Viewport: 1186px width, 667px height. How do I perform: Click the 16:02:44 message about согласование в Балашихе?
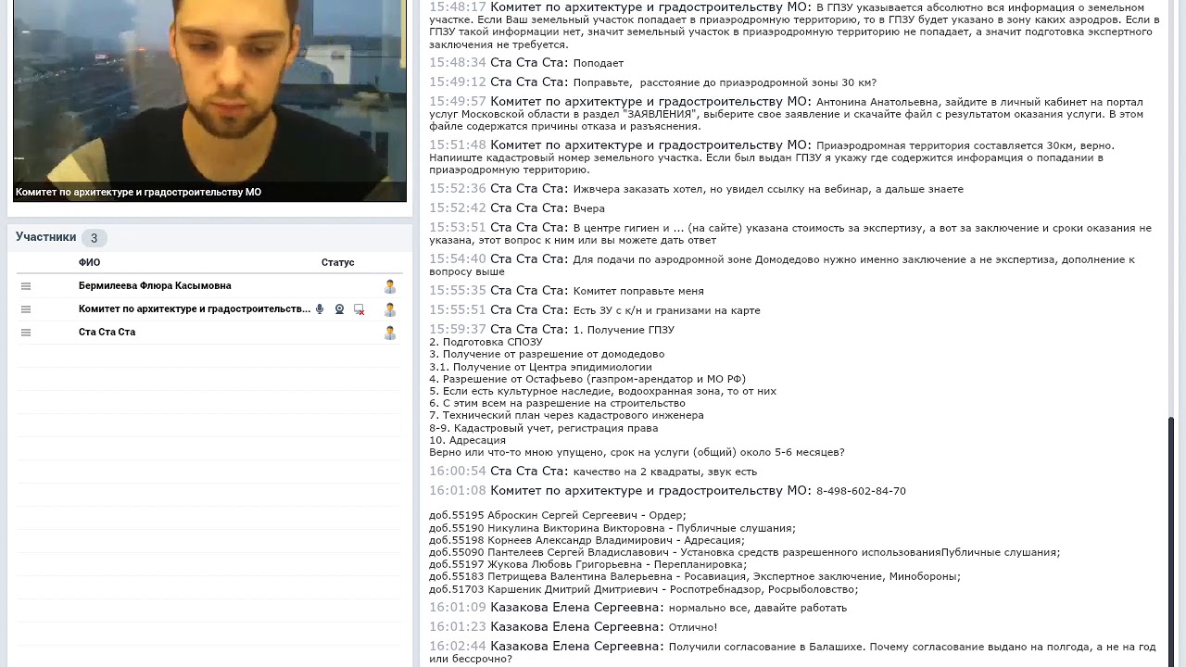792,652
